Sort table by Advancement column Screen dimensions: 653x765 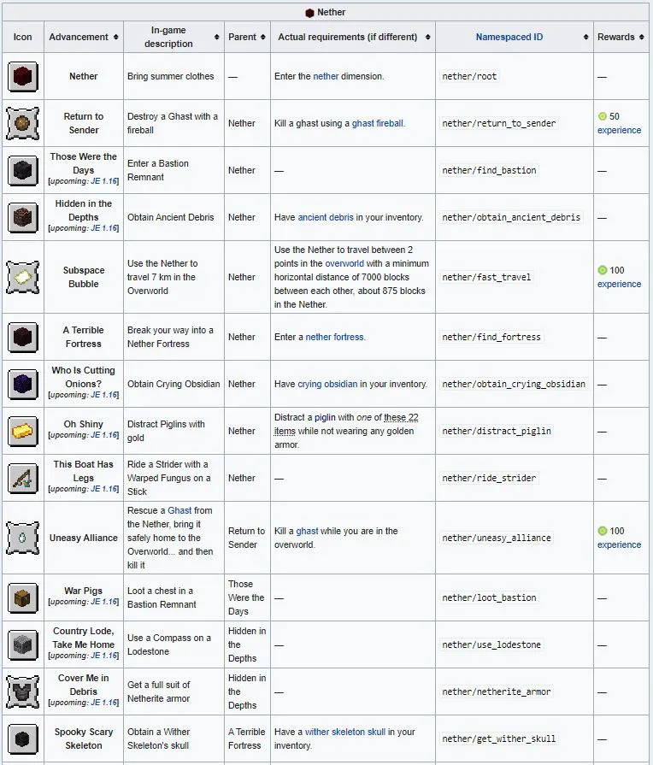[83, 38]
